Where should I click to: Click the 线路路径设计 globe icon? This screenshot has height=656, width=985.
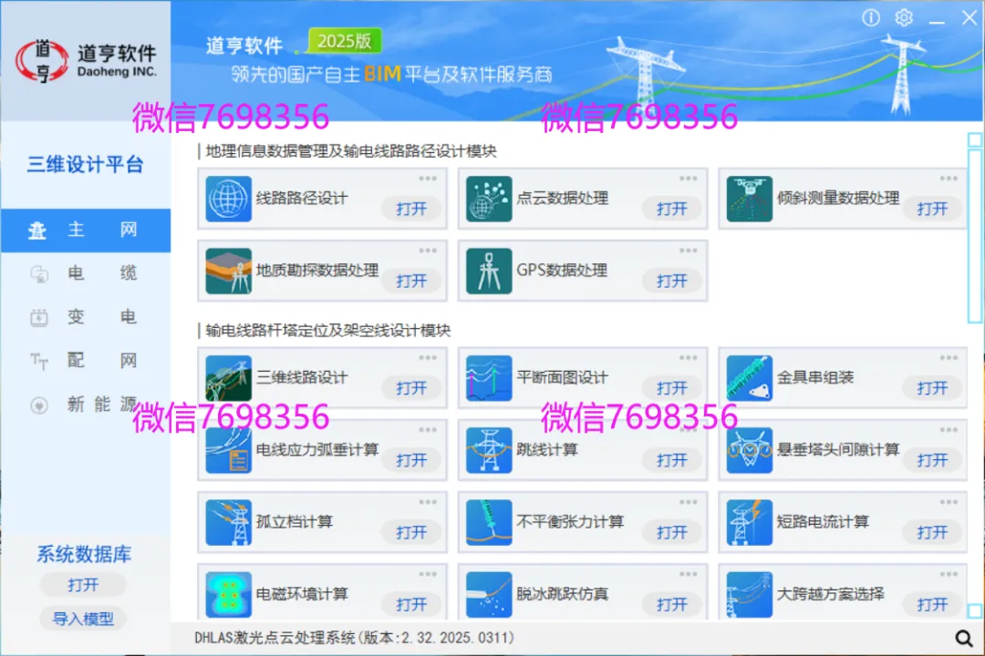click(x=229, y=199)
